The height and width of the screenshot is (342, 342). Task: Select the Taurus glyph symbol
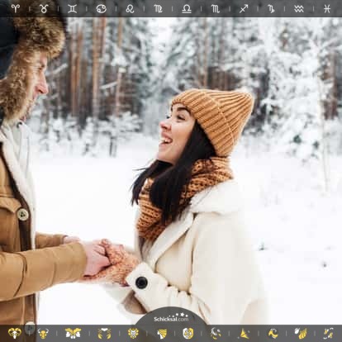[x=44, y=9]
